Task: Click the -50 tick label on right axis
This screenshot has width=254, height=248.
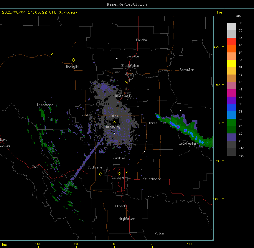Action: [x=216, y=161]
